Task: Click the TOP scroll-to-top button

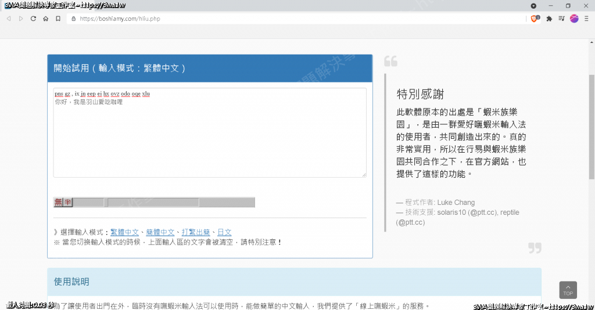Action: coord(568,290)
